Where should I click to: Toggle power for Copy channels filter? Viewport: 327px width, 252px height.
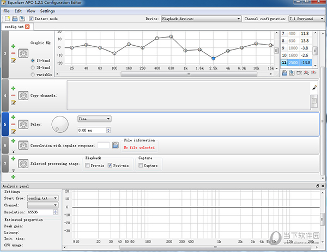click(23, 96)
